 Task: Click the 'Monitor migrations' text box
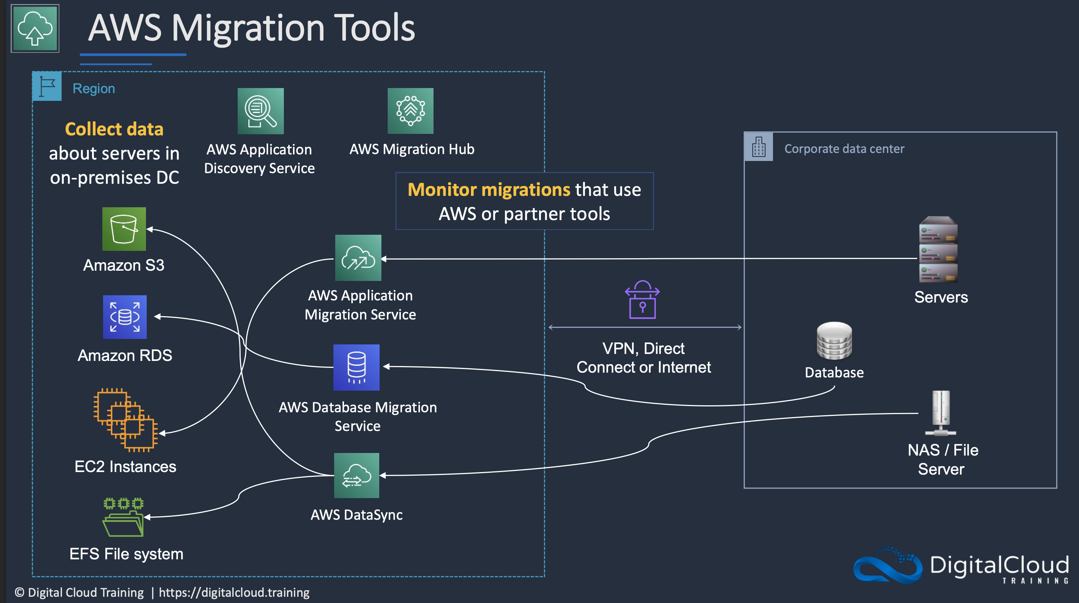(524, 201)
